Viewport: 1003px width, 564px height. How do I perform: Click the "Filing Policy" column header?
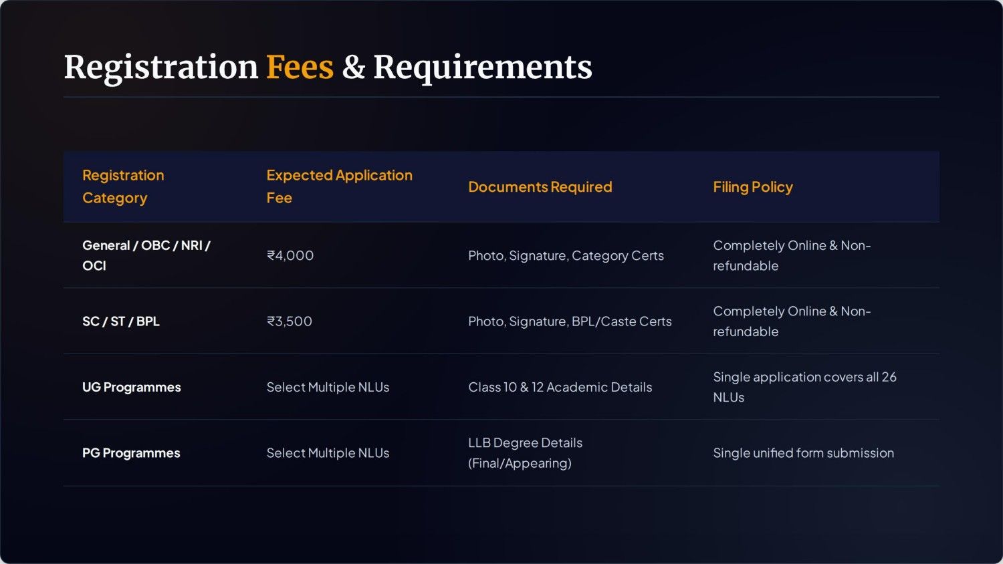[753, 187]
